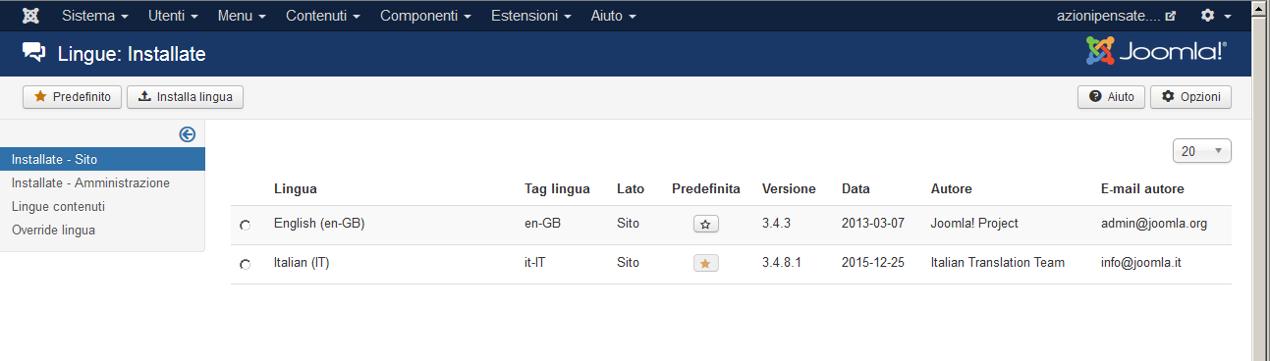Collapse sidebar with the blue arrow icon
The height and width of the screenshot is (361, 1270).
click(x=188, y=134)
